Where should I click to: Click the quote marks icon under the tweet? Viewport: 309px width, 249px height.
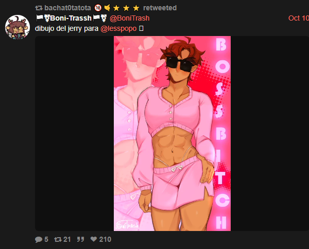pos(80,239)
